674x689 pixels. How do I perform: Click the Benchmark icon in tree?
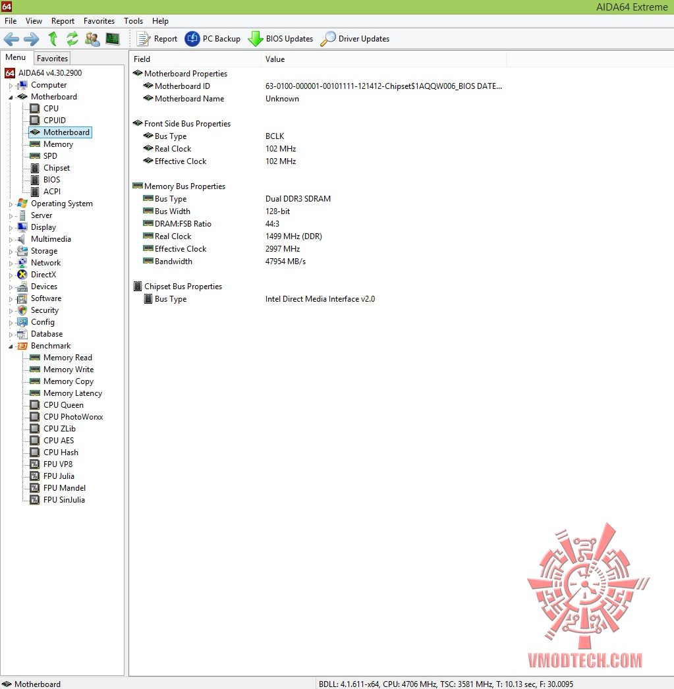coord(22,346)
